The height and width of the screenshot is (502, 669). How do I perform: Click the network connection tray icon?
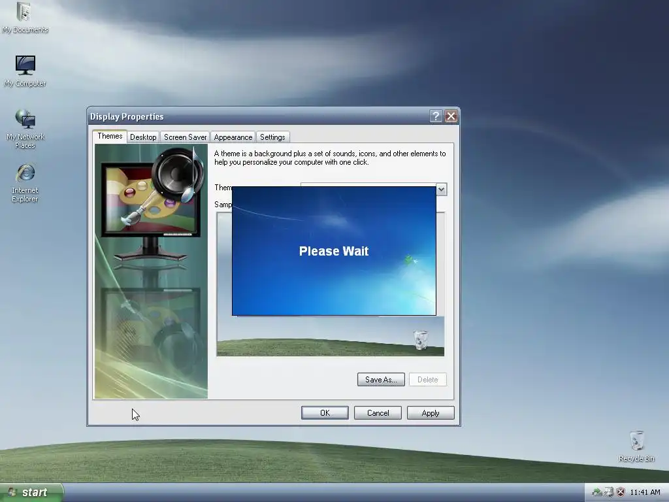(609, 492)
